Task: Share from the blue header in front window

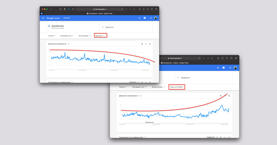Action: (x=139, y=18)
